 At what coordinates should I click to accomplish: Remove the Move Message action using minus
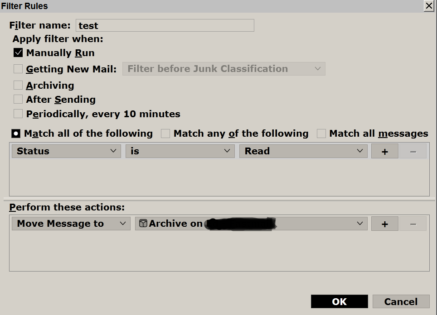[413, 224]
